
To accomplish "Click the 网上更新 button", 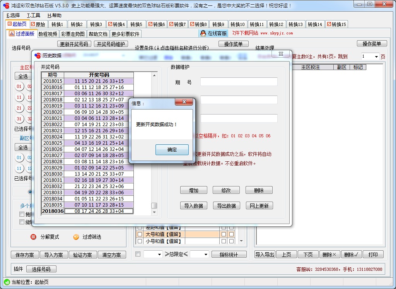I will [259, 205].
